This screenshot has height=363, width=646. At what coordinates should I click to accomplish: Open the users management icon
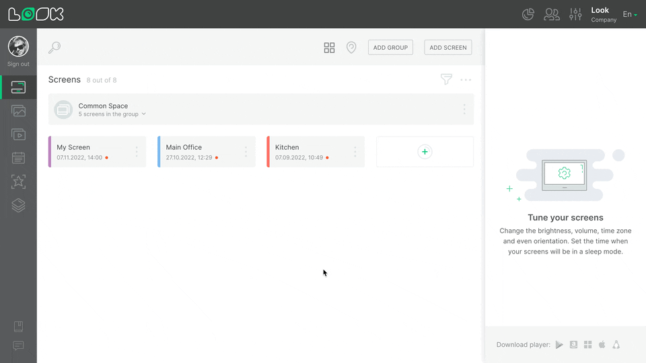[x=552, y=14]
